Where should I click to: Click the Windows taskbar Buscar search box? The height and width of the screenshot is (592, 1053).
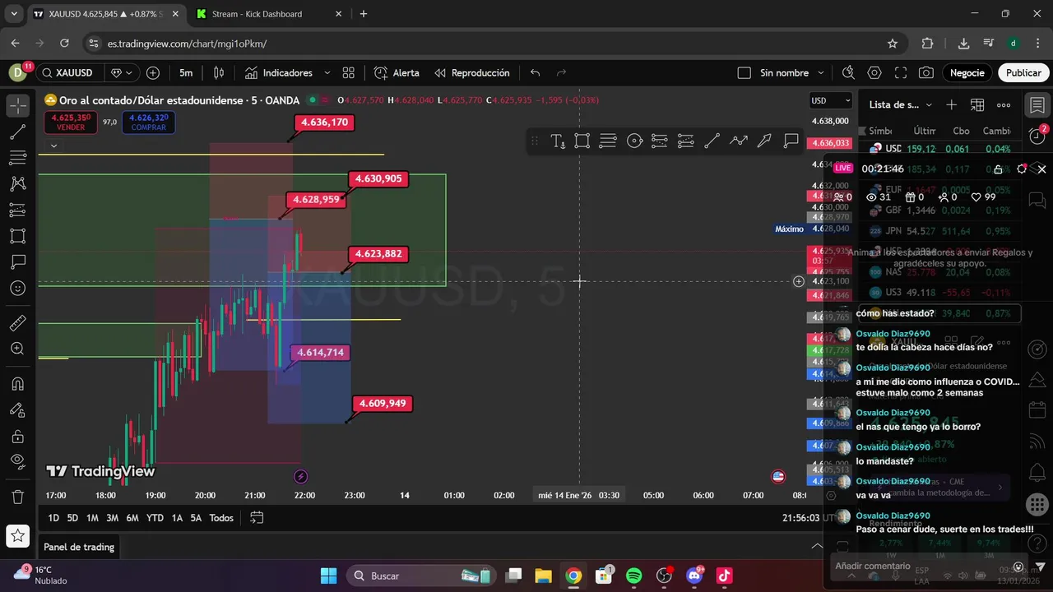[420, 576]
